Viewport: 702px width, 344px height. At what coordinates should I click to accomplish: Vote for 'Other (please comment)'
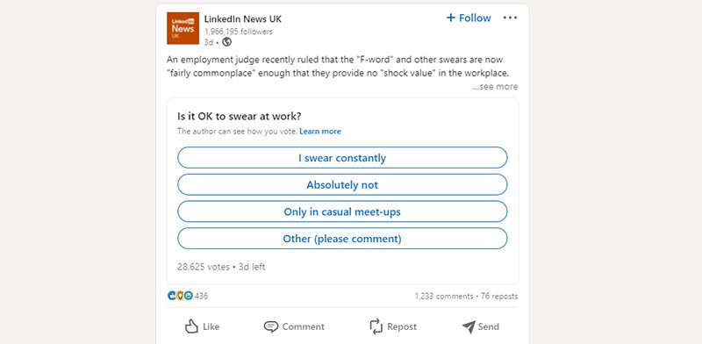342,239
